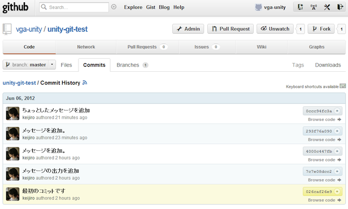Viewport: 348px width, 209px height.
Task: Click the branch dropdown arrow
Action: pyautogui.click(x=52, y=64)
